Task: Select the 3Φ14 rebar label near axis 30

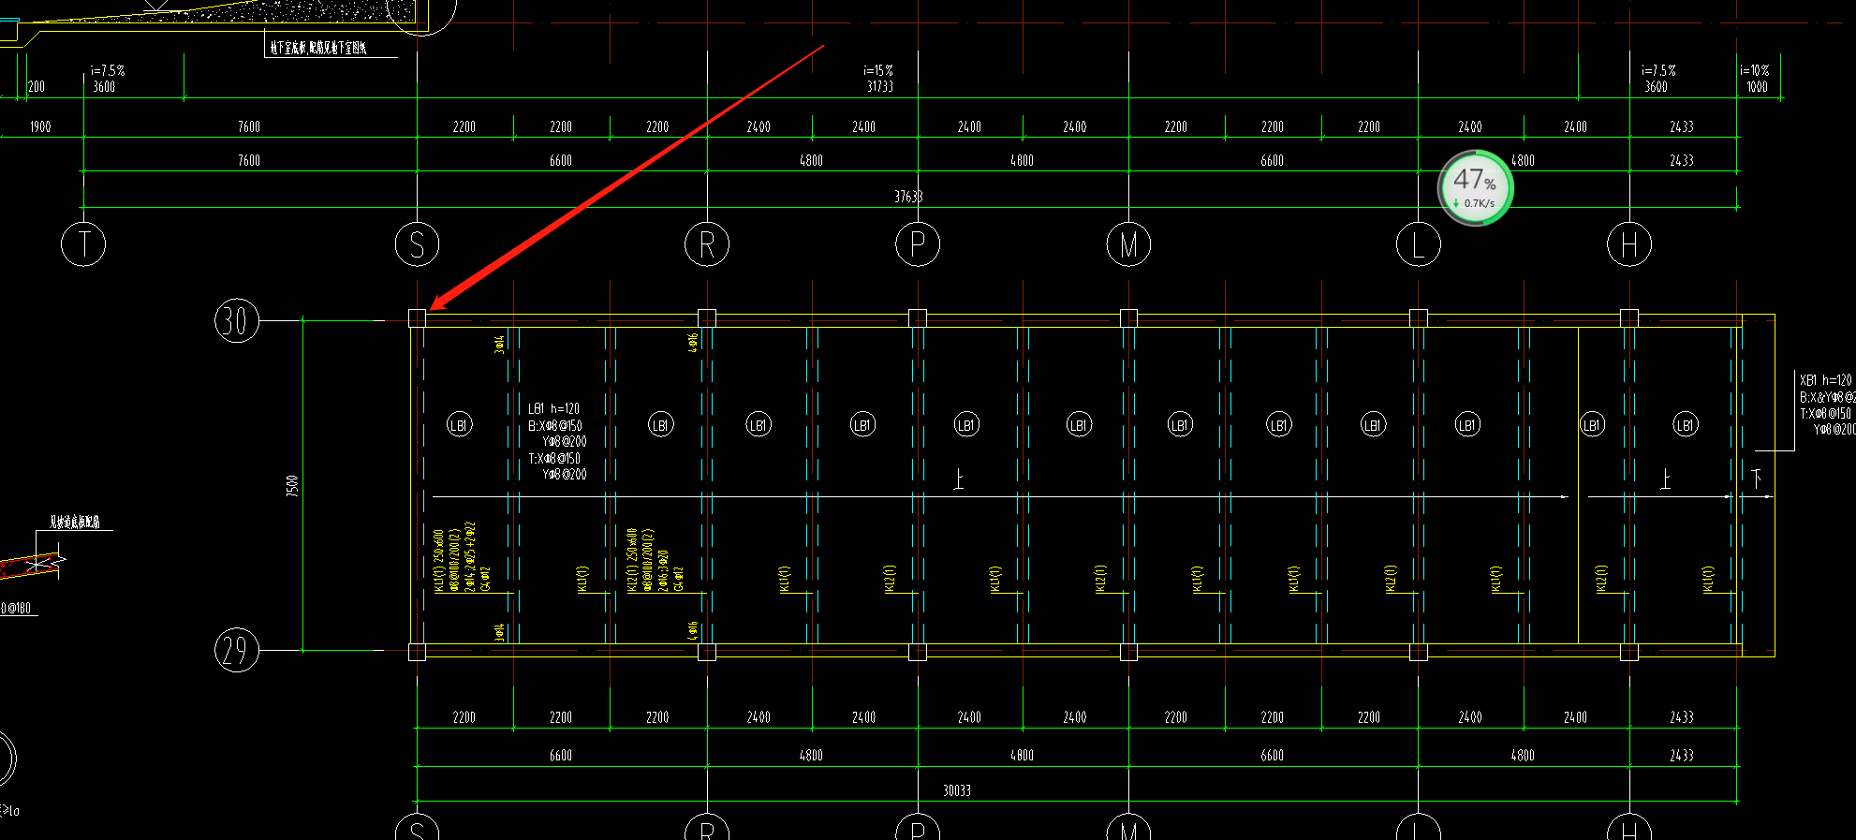Action: pos(499,344)
